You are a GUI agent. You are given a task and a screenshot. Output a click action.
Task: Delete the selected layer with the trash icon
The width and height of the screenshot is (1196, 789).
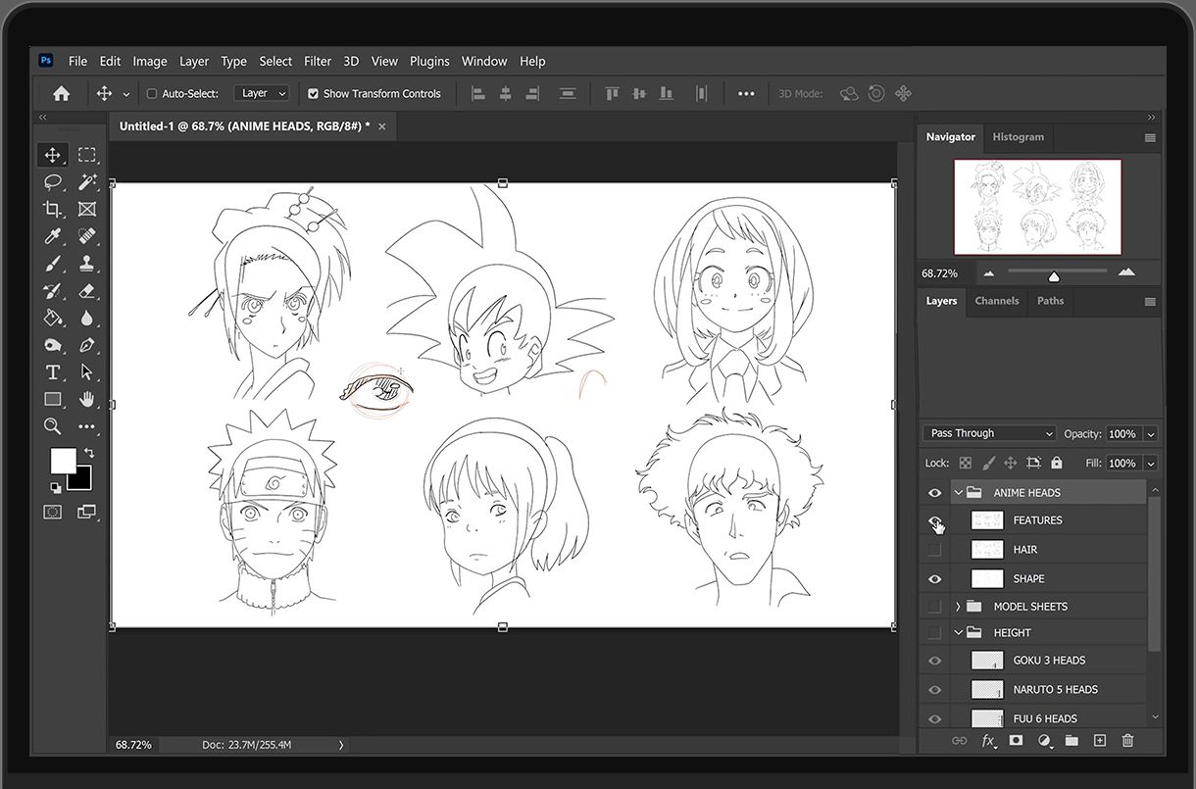[x=1126, y=740]
